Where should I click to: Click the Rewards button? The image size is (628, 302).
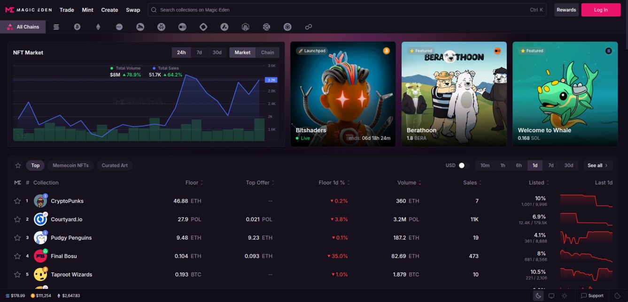pyautogui.click(x=566, y=10)
